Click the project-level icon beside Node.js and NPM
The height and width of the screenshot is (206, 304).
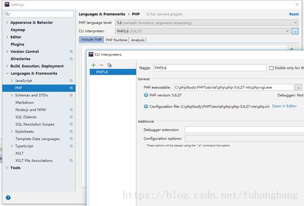[x=71, y=110]
